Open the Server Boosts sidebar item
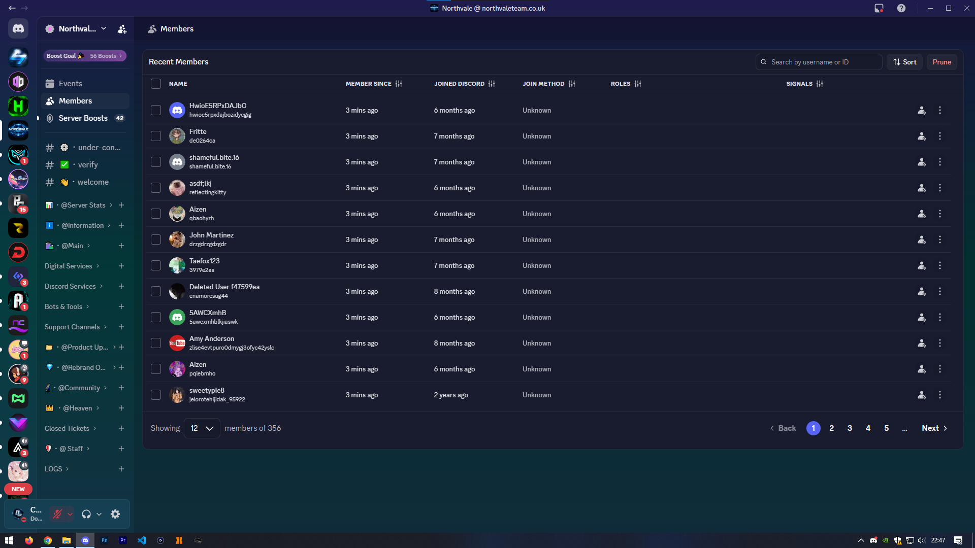This screenshot has height=548, width=975. point(83,118)
